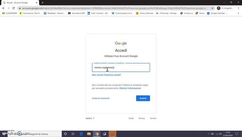The image size is (242, 137).
Task: Open the secondaria SDR bookmark
Action: [x=77, y=13]
